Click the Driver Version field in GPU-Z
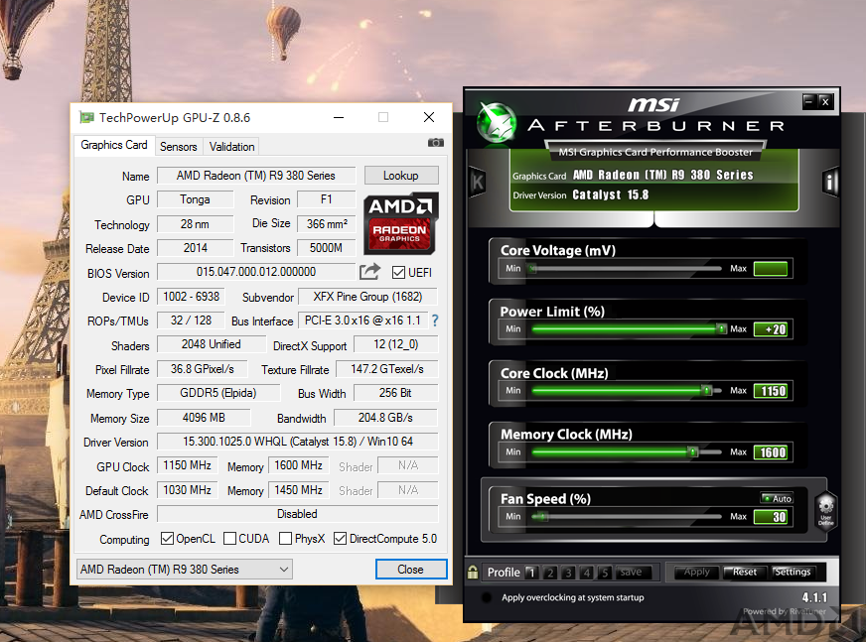 click(x=298, y=442)
